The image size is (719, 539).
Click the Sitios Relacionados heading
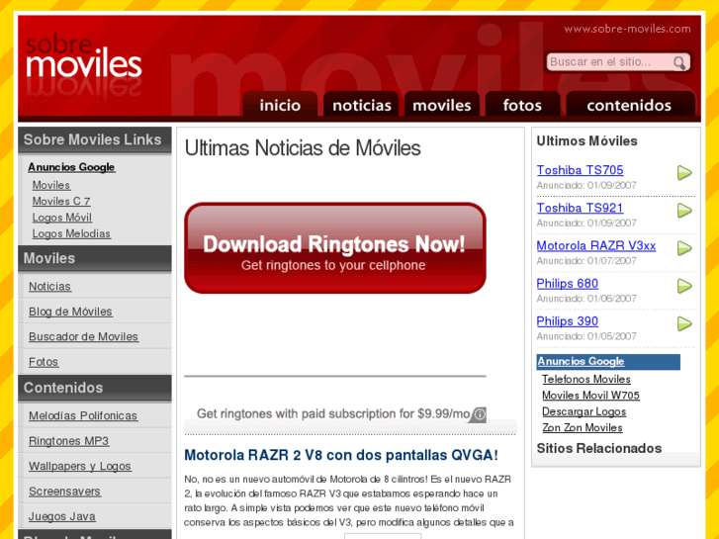(x=599, y=449)
